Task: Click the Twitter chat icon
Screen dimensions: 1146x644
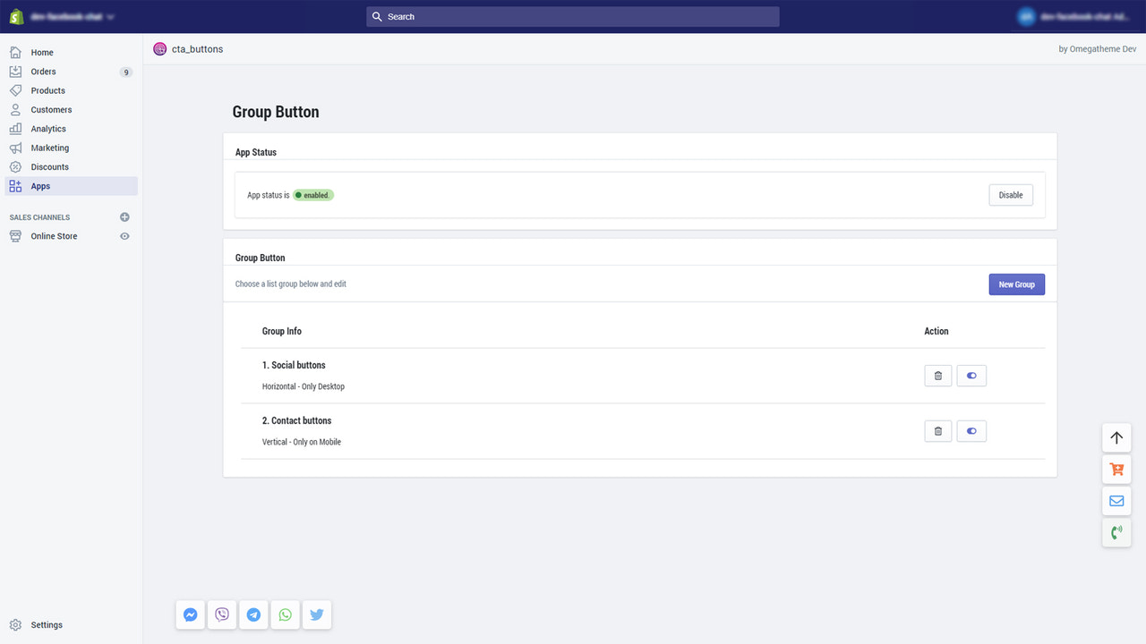Action: [x=316, y=614]
